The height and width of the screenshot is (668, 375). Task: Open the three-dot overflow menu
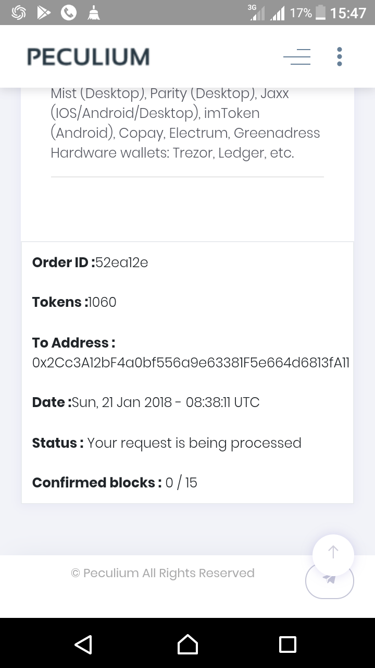coord(339,56)
